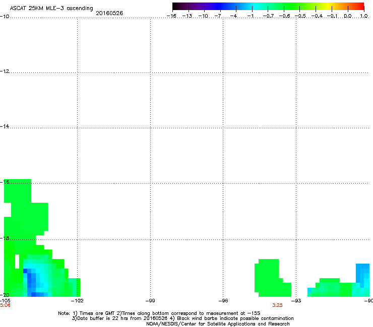
Task: Click longitude axis label "-102"
Action: 77,301
